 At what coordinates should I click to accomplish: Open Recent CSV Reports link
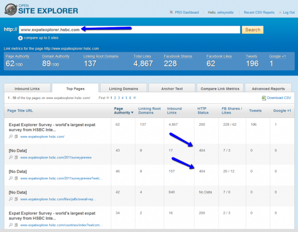pos(259,13)
